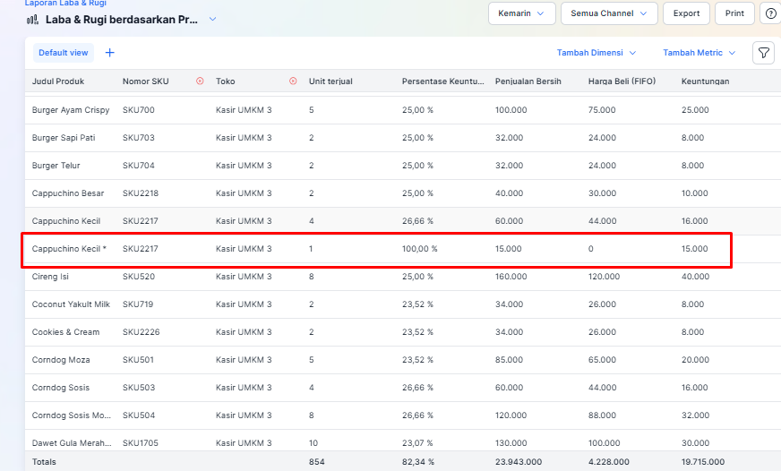Click the Penjualan Bersih column header
Image resolution: width=781 pixels, height=471 pixels.
click(x=528, y=81)
